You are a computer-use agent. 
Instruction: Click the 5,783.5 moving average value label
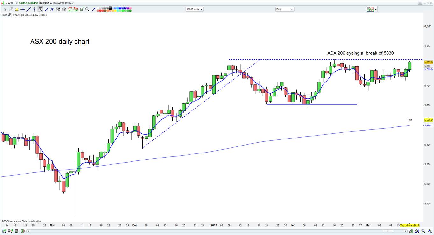click(428, 69)
